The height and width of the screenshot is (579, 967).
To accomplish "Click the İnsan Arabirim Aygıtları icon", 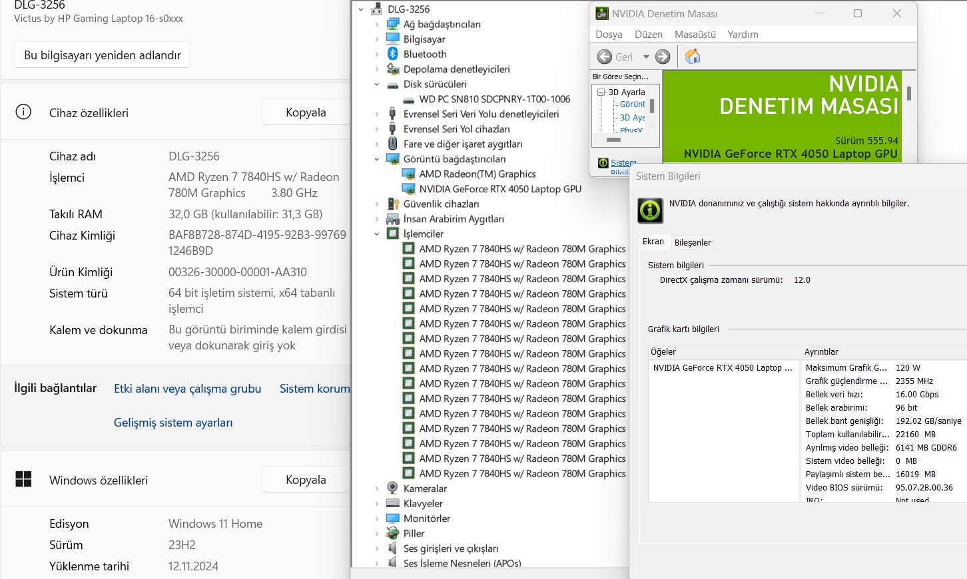I will click(x=393, y=219).
